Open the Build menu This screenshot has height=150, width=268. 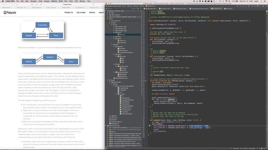coord(61,1)
